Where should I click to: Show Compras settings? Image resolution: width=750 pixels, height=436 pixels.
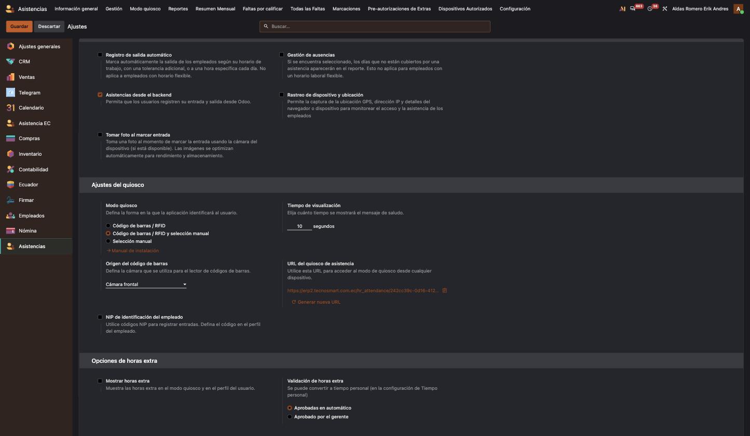36,139
